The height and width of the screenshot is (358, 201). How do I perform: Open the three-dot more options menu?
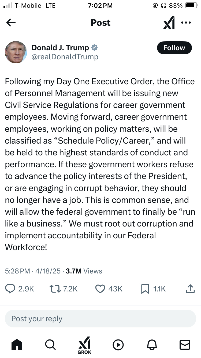point(186,23)
